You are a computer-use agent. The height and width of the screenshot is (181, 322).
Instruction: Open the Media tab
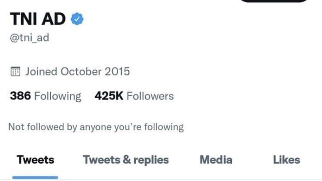pos(216,160)
